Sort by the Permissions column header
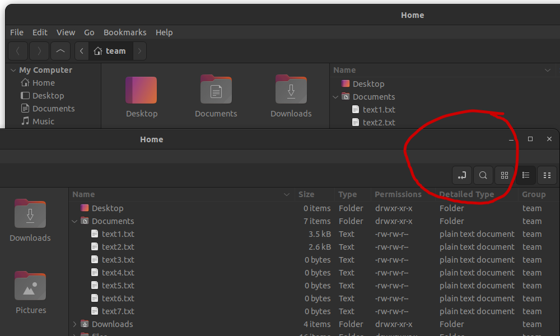 (398, 194)
